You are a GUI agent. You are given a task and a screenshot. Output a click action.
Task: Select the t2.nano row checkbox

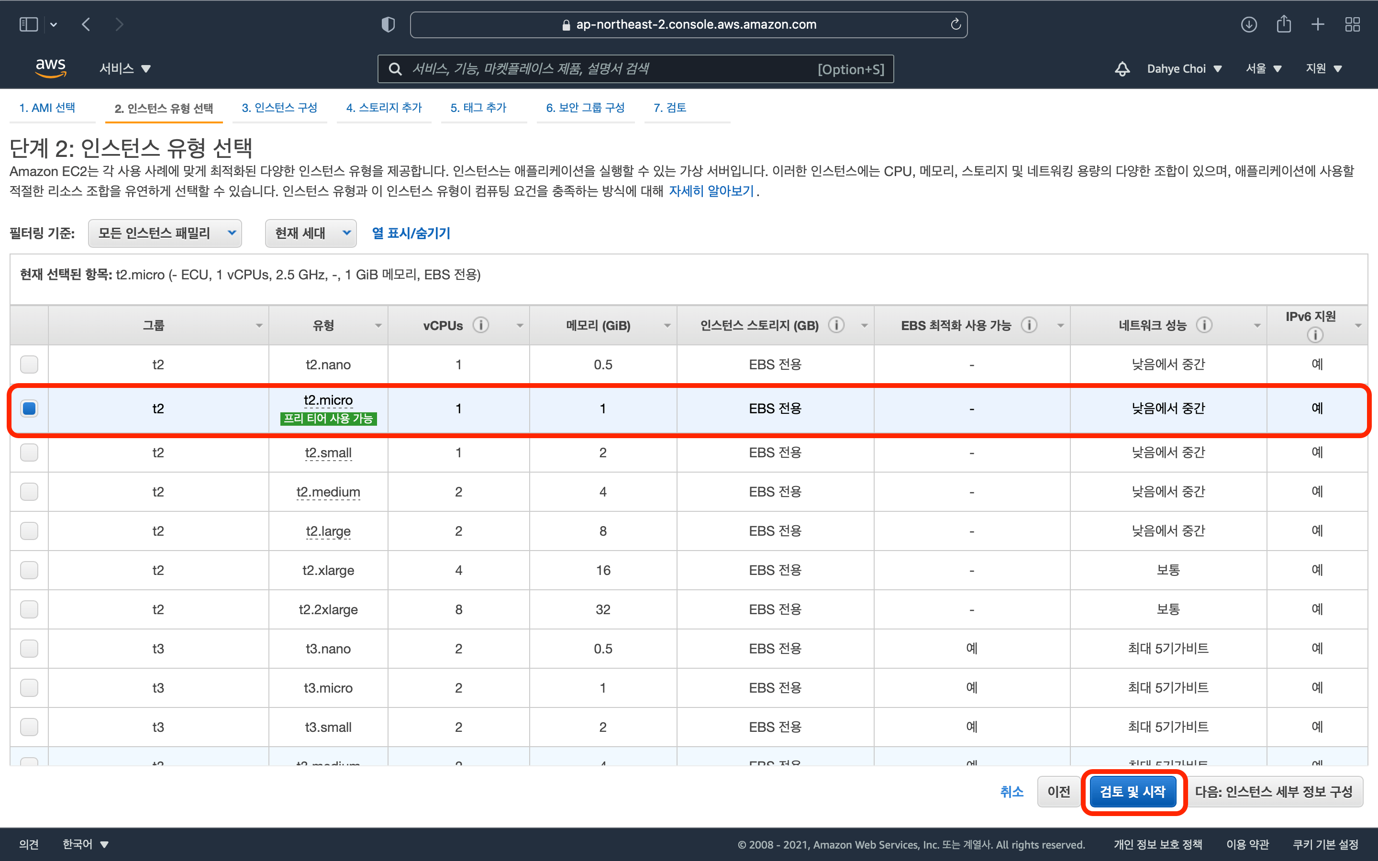click(29, 364)
